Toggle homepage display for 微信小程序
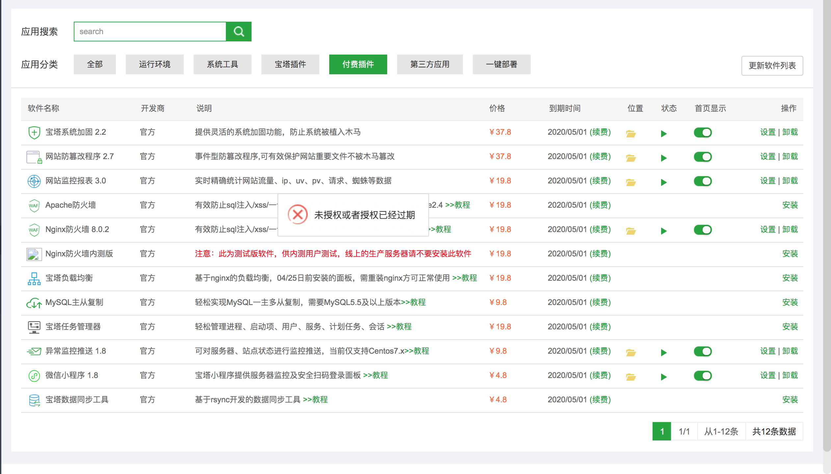831x474 pixels. click(x=703, y=376)
